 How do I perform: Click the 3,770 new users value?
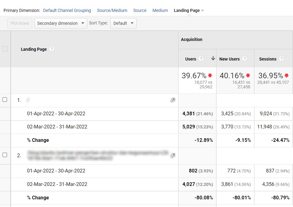pyautogui.click(x=227, y=127)
